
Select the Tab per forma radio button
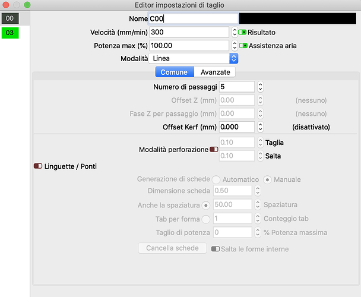[x=206, y=219]
